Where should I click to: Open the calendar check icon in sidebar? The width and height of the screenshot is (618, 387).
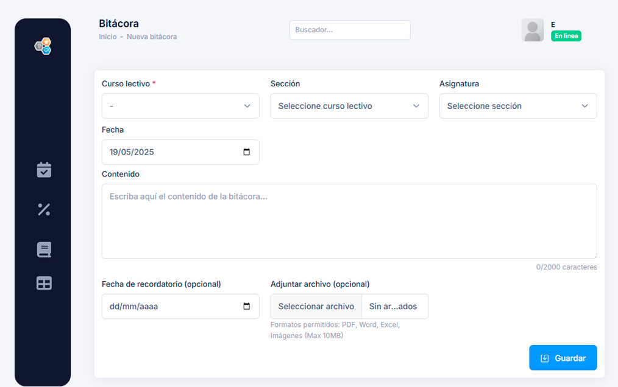[x=44, y=170]
